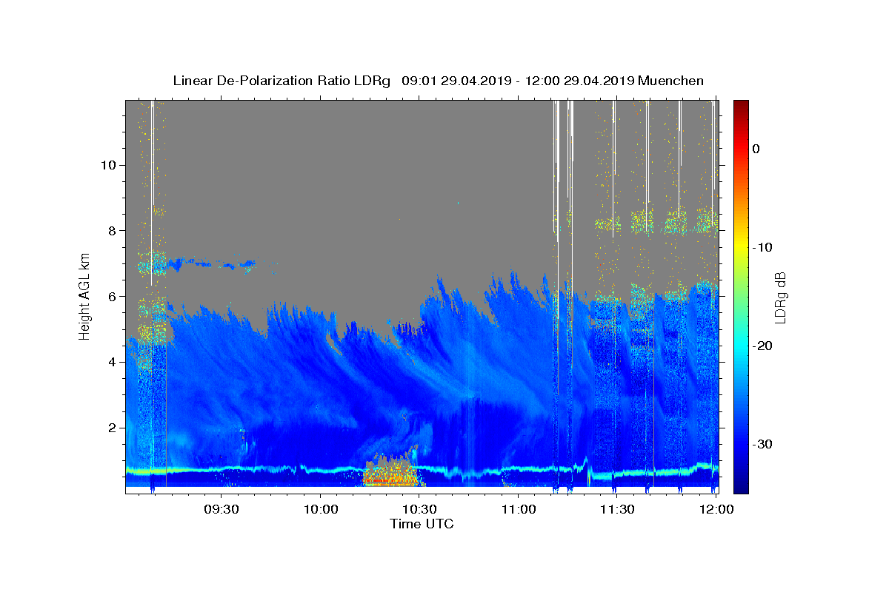This screenshot has height=592, width=889.
Task: Click the colorbar tick label "0"
Action: pyautogui.click(x=756, y=149)
